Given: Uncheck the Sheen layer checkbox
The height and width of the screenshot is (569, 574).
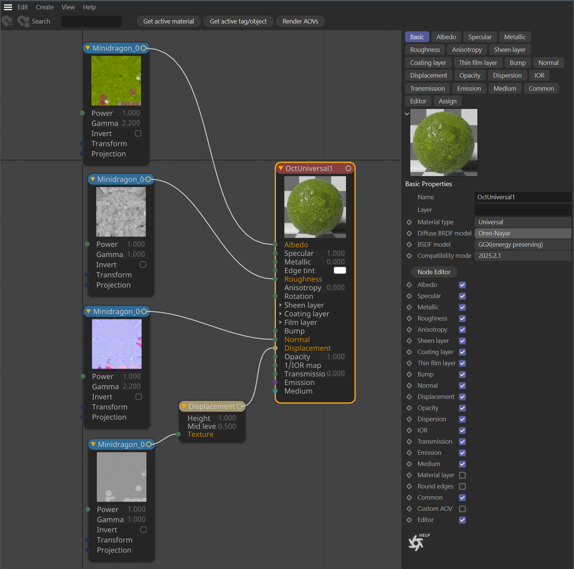Looking at the screenshot, I should [x=462, y=341].
